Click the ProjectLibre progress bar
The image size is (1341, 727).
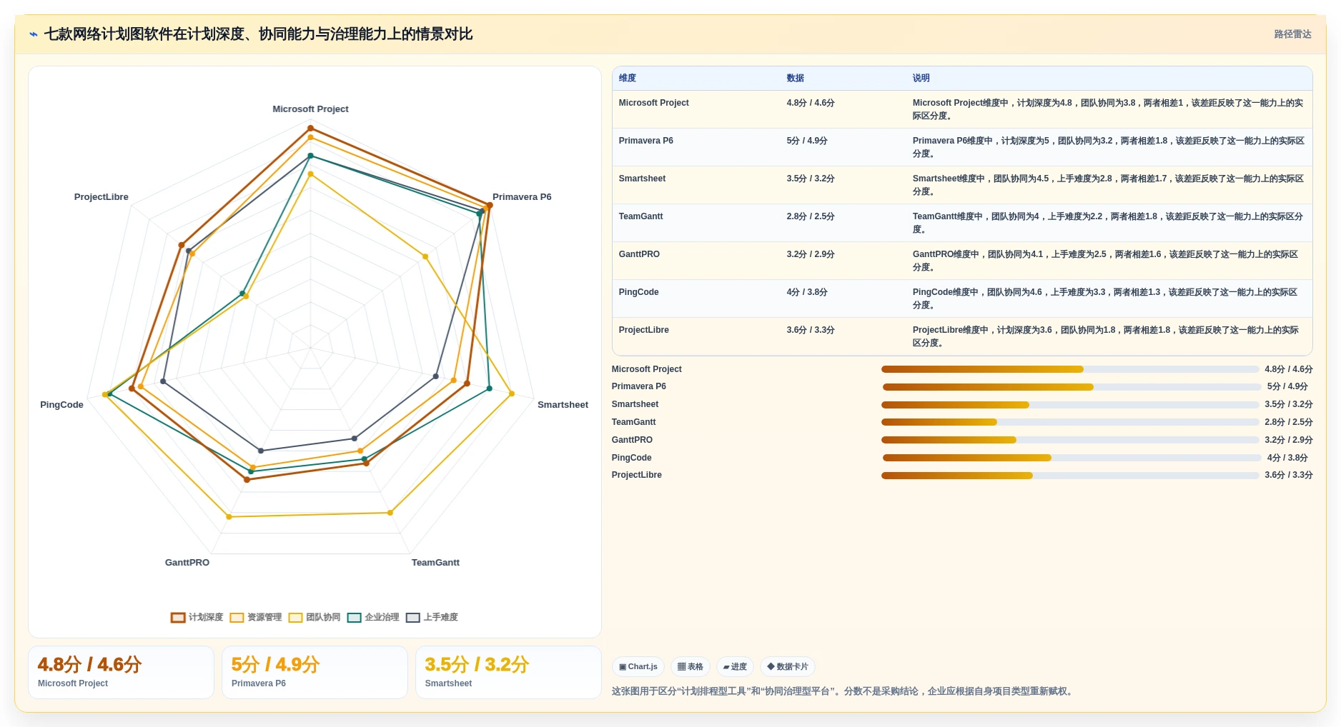click(1070, 476)
